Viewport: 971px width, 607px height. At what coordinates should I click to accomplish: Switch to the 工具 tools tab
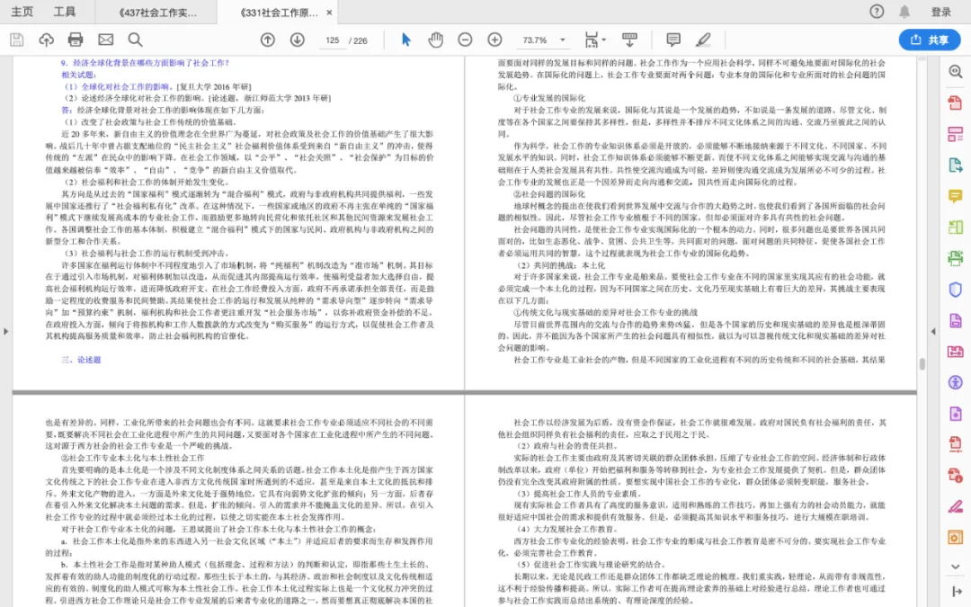pos(64,12)
